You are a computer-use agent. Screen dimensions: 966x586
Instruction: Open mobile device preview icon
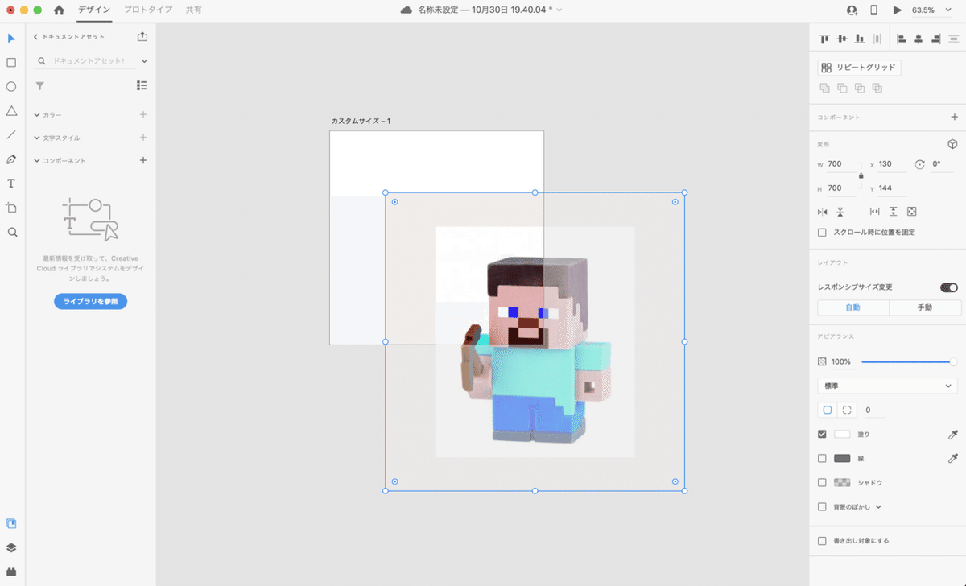pyautogui.click(x=874, y=10)
